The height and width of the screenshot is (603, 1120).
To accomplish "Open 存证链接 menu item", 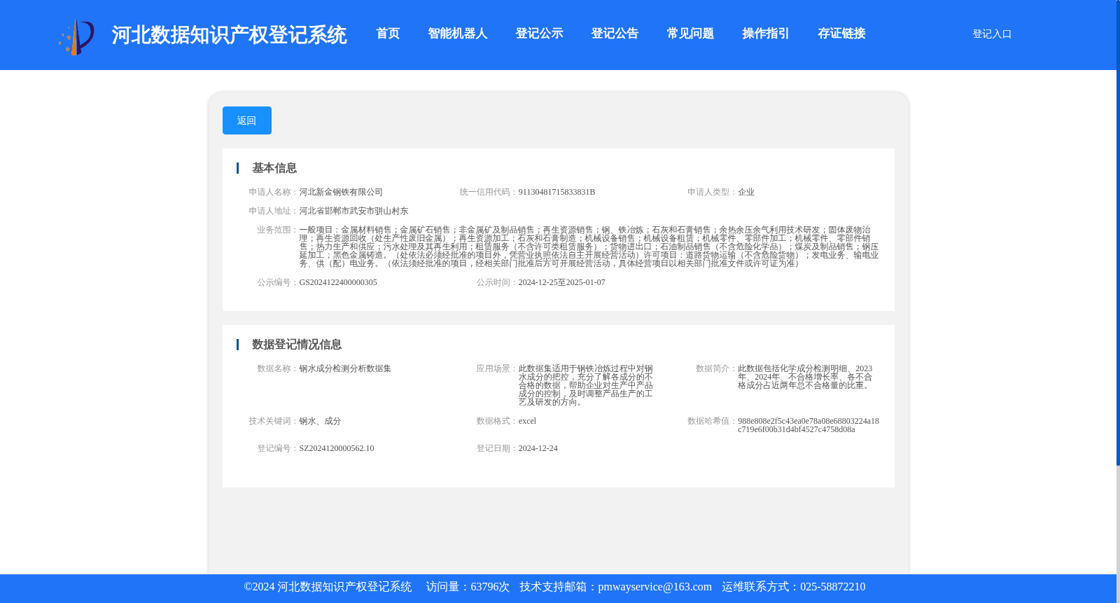I will click(841, 34).
